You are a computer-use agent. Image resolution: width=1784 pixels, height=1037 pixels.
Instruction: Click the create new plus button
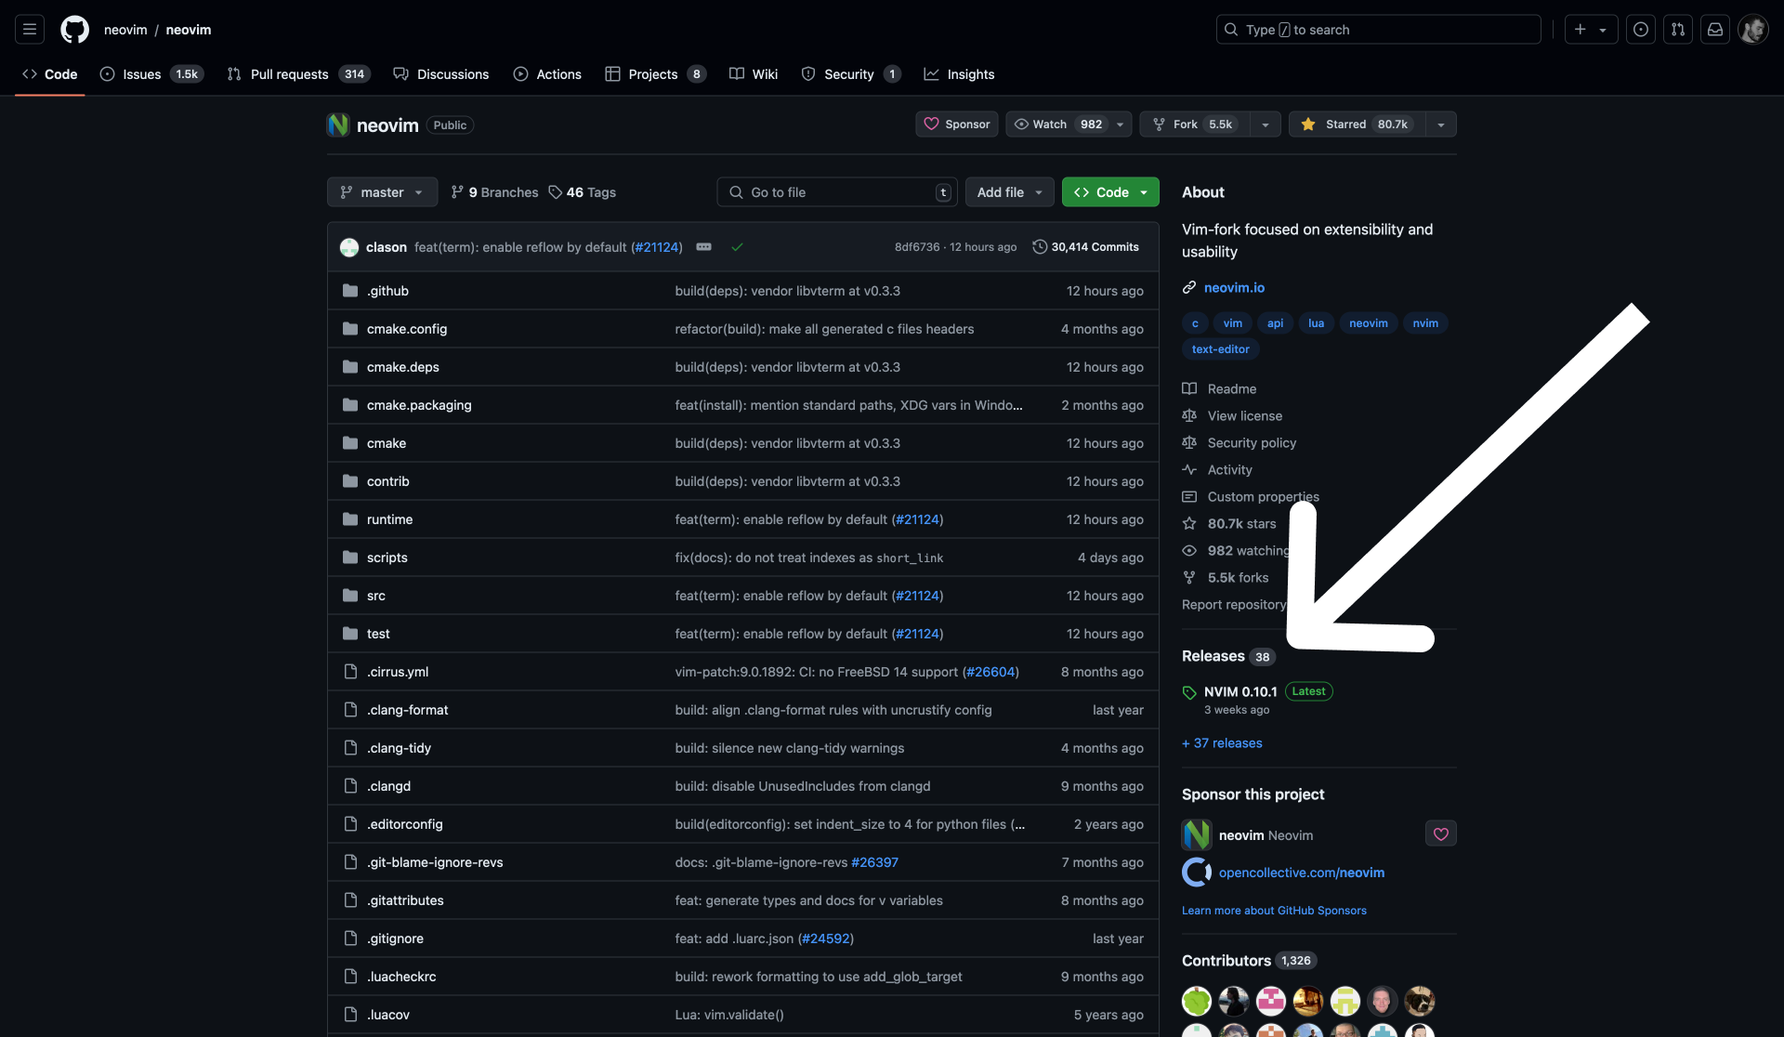(x=1591, y=30)
